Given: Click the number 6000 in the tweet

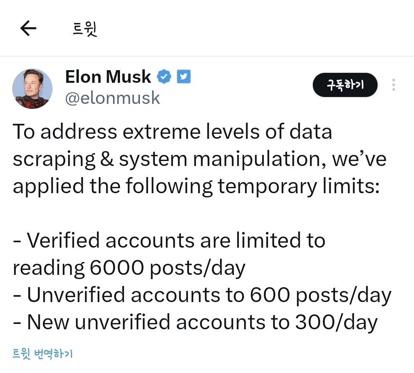Looking at the screenshot, I should click(x=117, y=268).
